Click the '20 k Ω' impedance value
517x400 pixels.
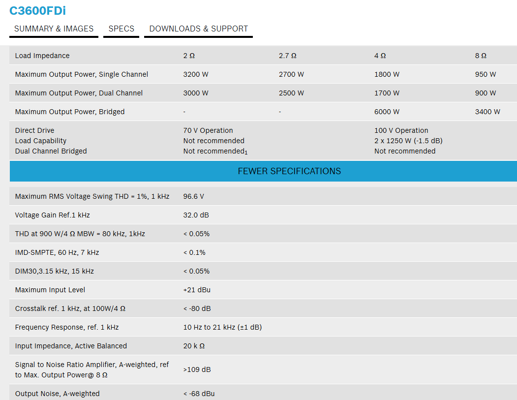click(194, 346)
